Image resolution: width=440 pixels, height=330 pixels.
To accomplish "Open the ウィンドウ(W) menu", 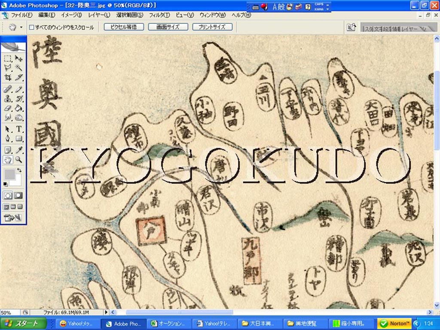I will click(212, 15).
